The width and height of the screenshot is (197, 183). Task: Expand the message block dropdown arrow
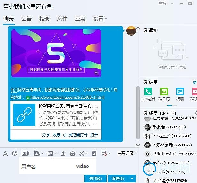point(109,153)
